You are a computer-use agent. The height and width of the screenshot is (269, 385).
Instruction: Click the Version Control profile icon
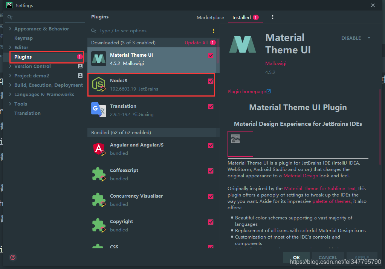point(80,66)
